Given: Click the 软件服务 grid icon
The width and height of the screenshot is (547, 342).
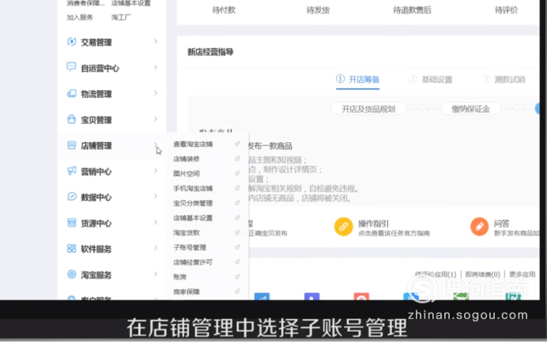Looking at the screenshot, I should (x=71, y=248).
